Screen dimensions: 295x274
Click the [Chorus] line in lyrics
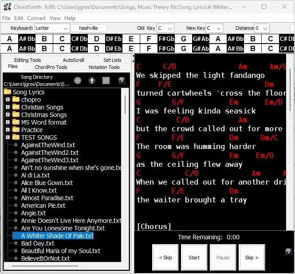click(154, 226)
